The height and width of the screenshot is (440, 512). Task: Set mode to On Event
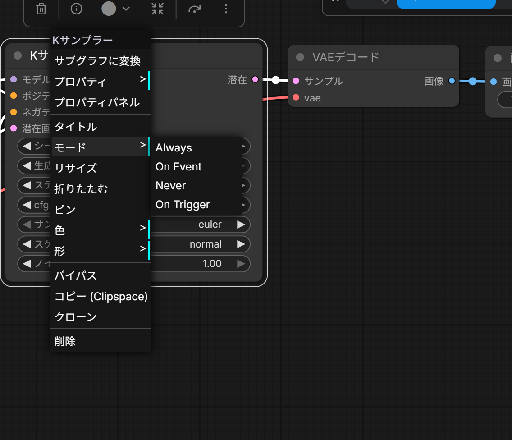197,167
